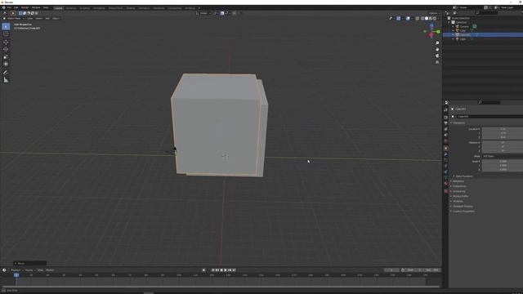Select the Rotate tool
The width and height of the screenshot is (523, 294).
coord(6,49)
